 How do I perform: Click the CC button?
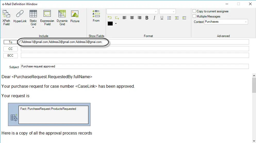click(11, 49)
